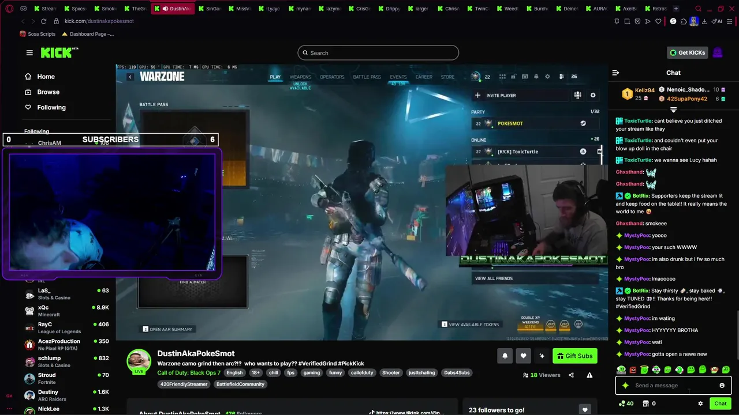
Task: Insert the halo emote in chat
Action: pyautogui.click(x=644, y=369)
